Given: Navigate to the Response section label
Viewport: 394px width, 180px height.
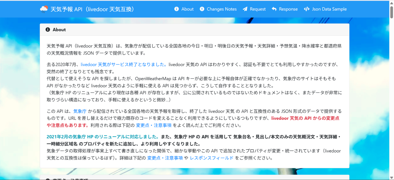Looking at the screenshot, I should tap(288, 9).
